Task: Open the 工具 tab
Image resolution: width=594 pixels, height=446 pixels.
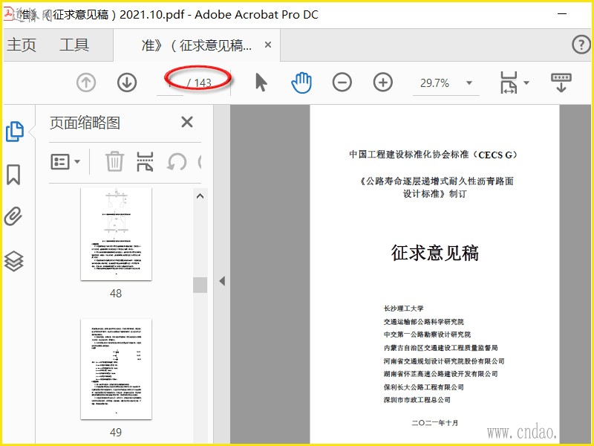Action: point(74,45)
